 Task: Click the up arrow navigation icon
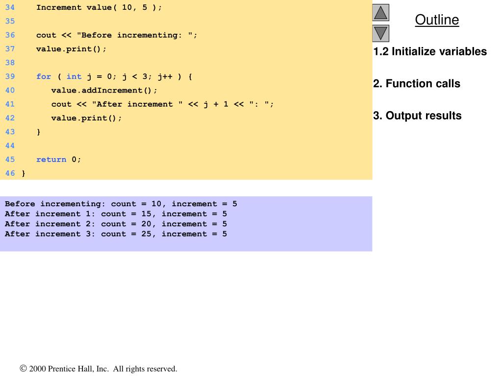tap(380, 13)
